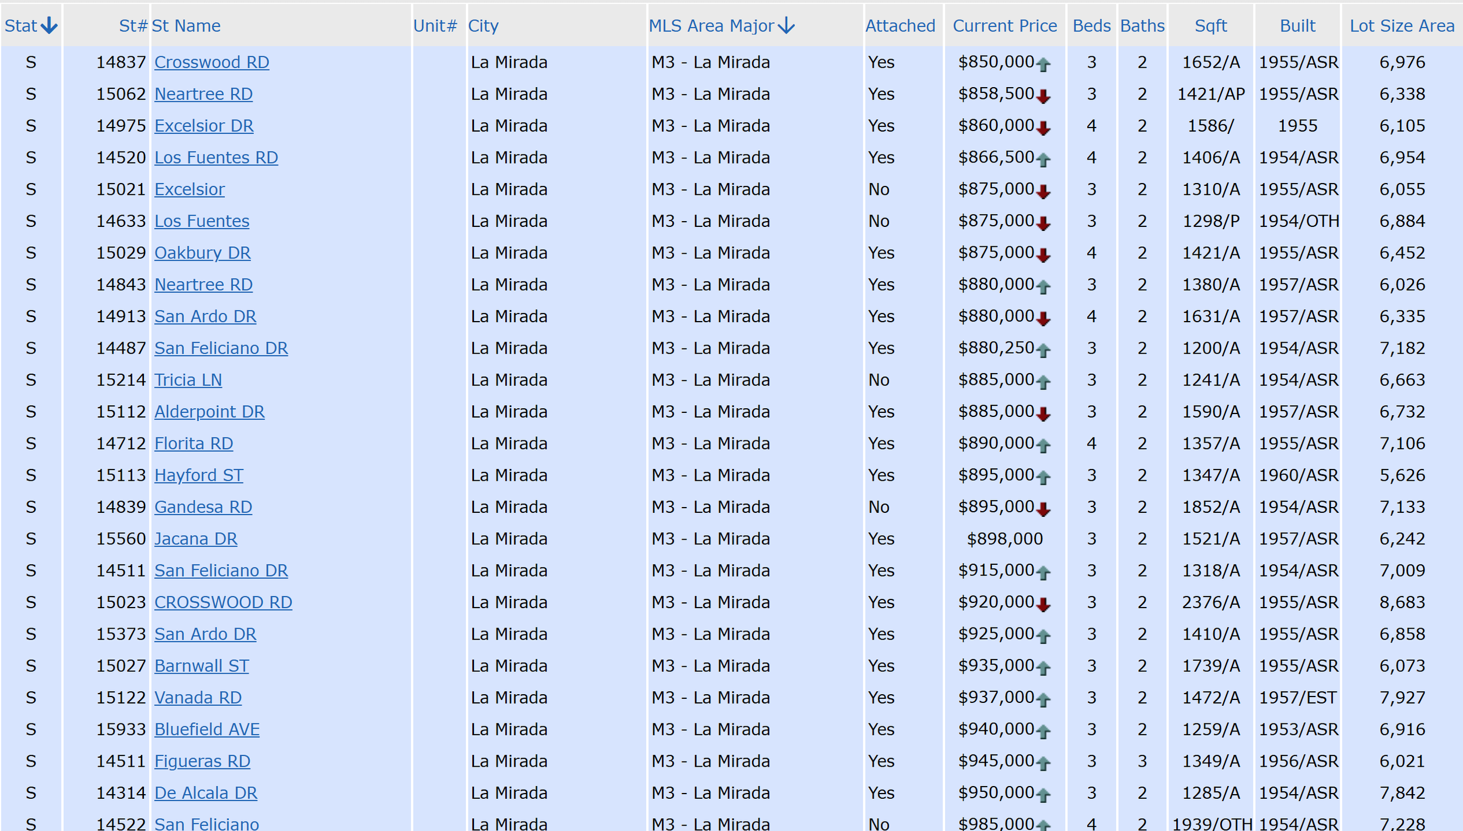Click green up arrow next to $866,500
The width and height of the screenshot is (1463, 831).
(1043, 160)
